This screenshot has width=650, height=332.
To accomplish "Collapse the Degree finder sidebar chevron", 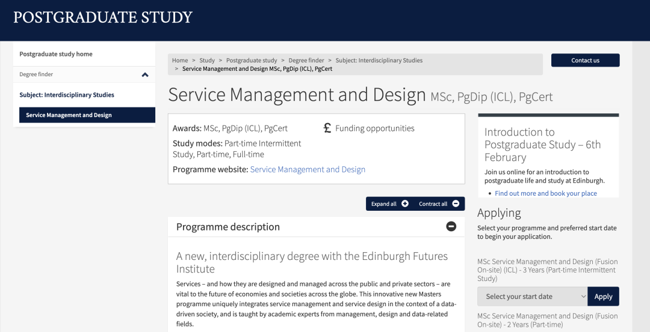I will (x=145, y=74).
